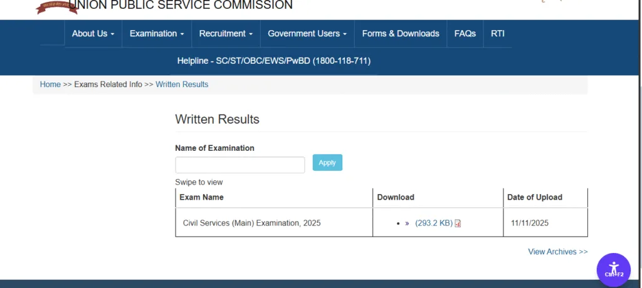
Task: Click the UPSC emblem logo
Action: 57,7
